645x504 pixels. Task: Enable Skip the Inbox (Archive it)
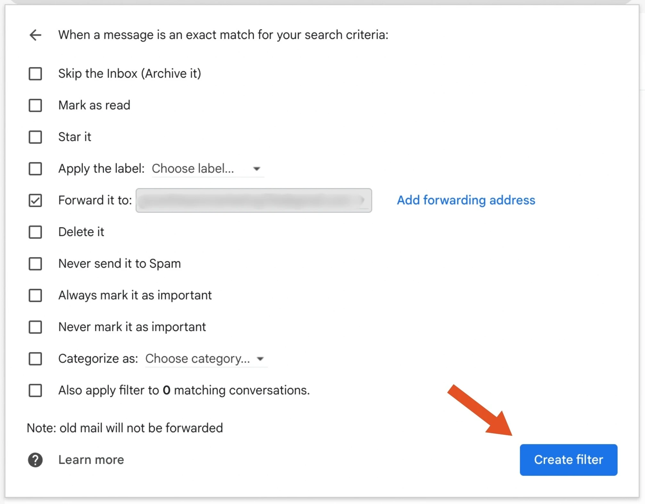(x=35, y=73)
